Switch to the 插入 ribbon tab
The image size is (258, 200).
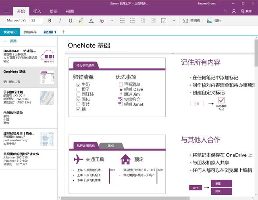click(x=37, y=11)
